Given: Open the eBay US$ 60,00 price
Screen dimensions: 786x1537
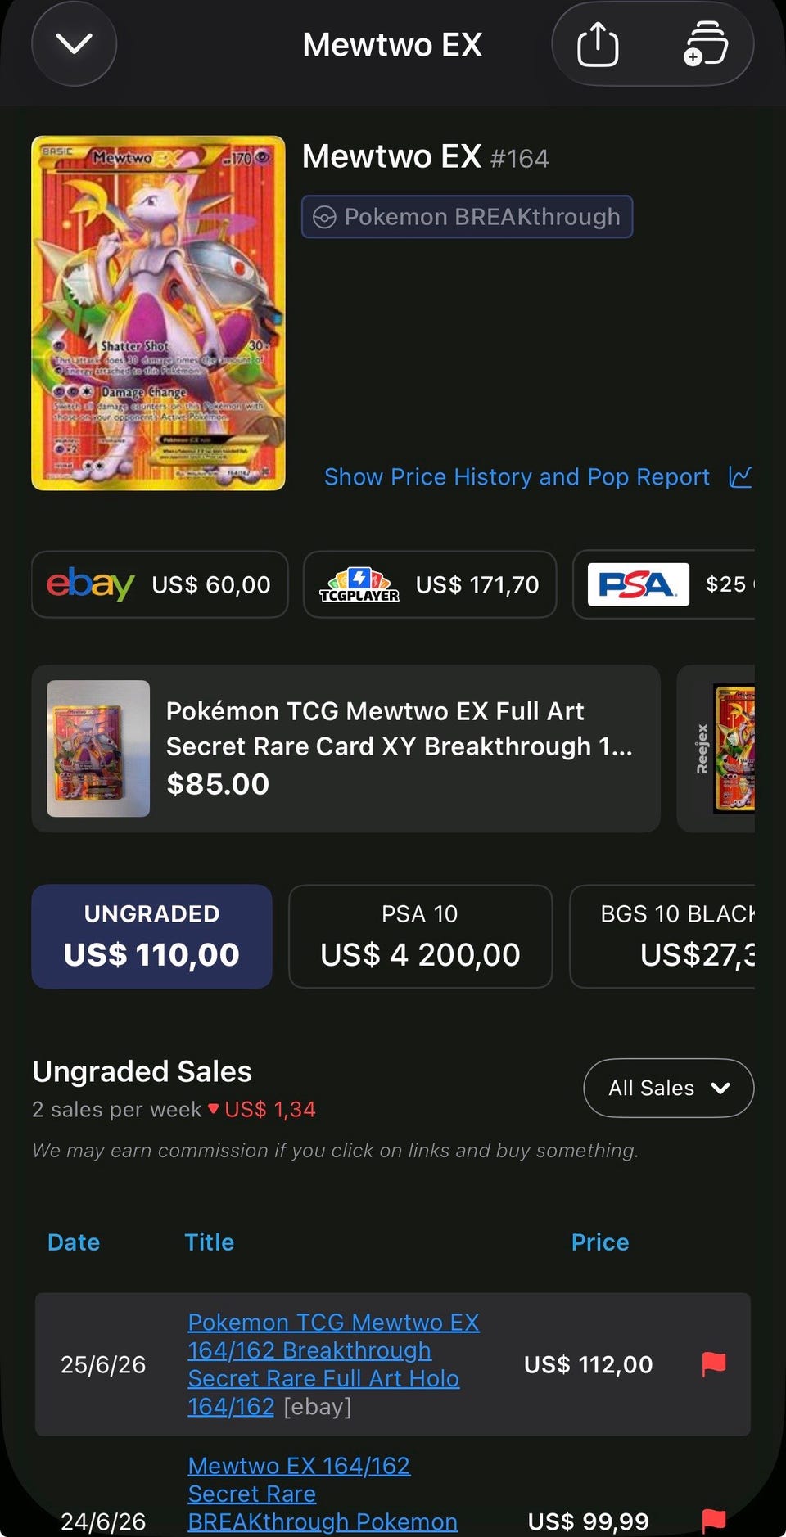Looking at the screenshot, I should coord(160,584).
